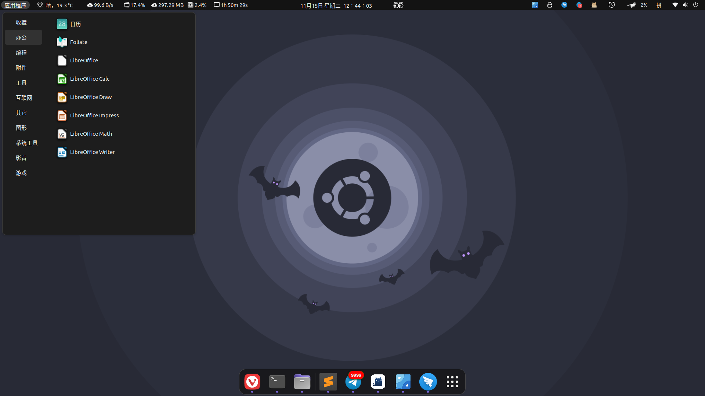The height and width of the screenshot is (396, 705).
Task: Launch LibreOffice Writer
Action: [x=92, y=152]
